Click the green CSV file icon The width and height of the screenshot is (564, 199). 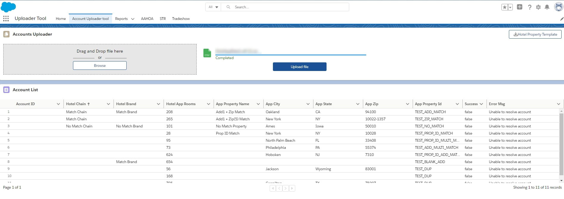click(207, 53)
